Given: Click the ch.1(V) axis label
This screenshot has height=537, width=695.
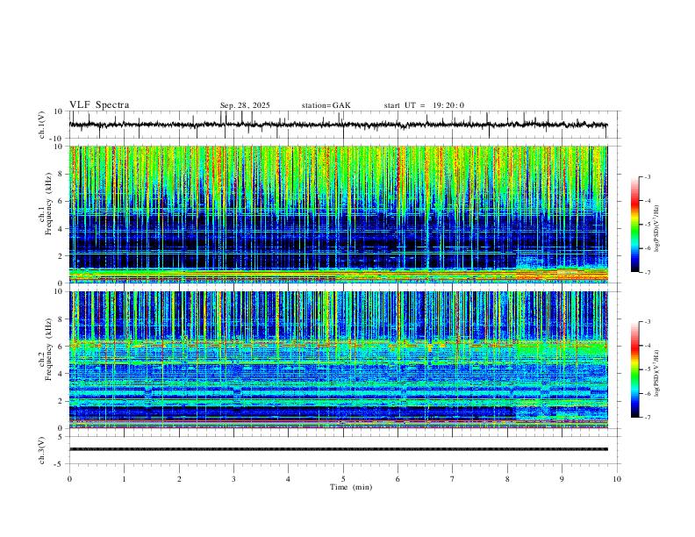Looking at the screenshot, I should (42, 125).
